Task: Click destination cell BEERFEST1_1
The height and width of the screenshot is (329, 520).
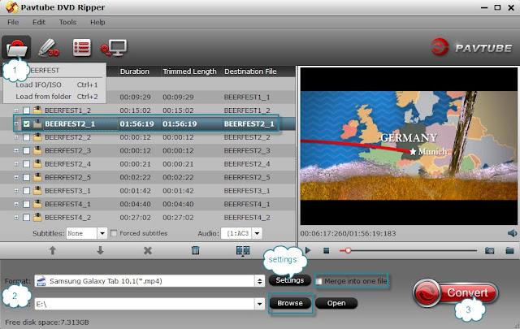Action: 247,97
